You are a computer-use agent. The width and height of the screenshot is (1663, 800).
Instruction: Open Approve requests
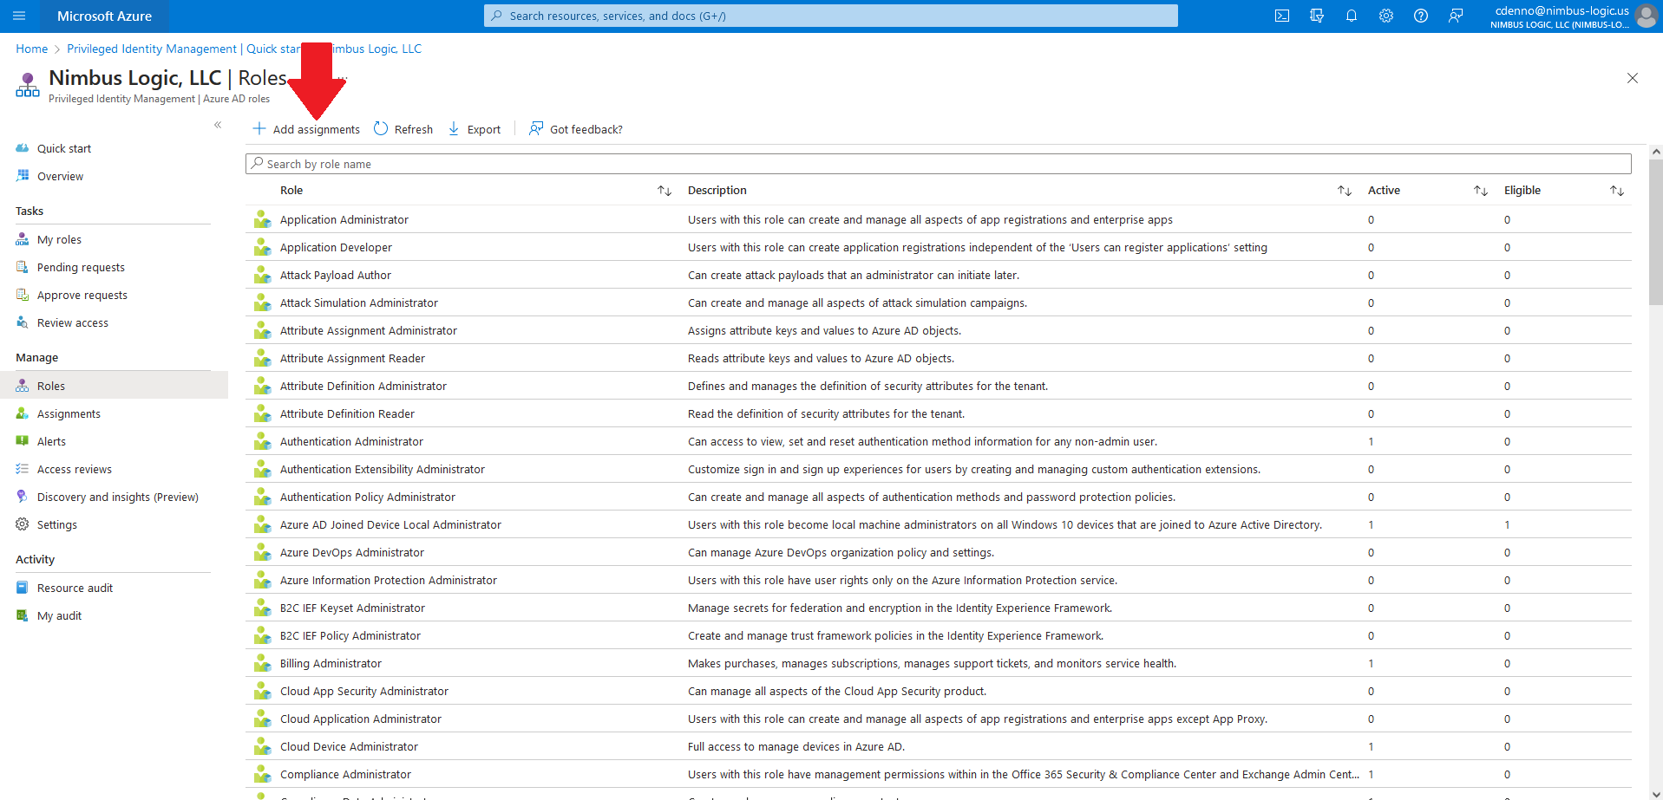82,296
